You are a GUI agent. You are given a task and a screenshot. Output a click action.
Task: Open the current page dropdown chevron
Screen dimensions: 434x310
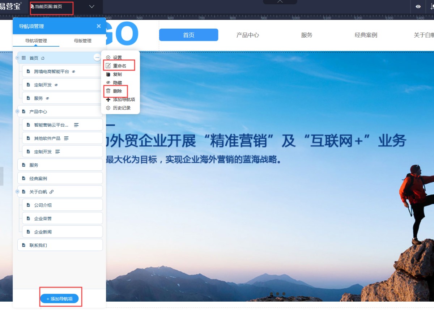tap(92, 7)
